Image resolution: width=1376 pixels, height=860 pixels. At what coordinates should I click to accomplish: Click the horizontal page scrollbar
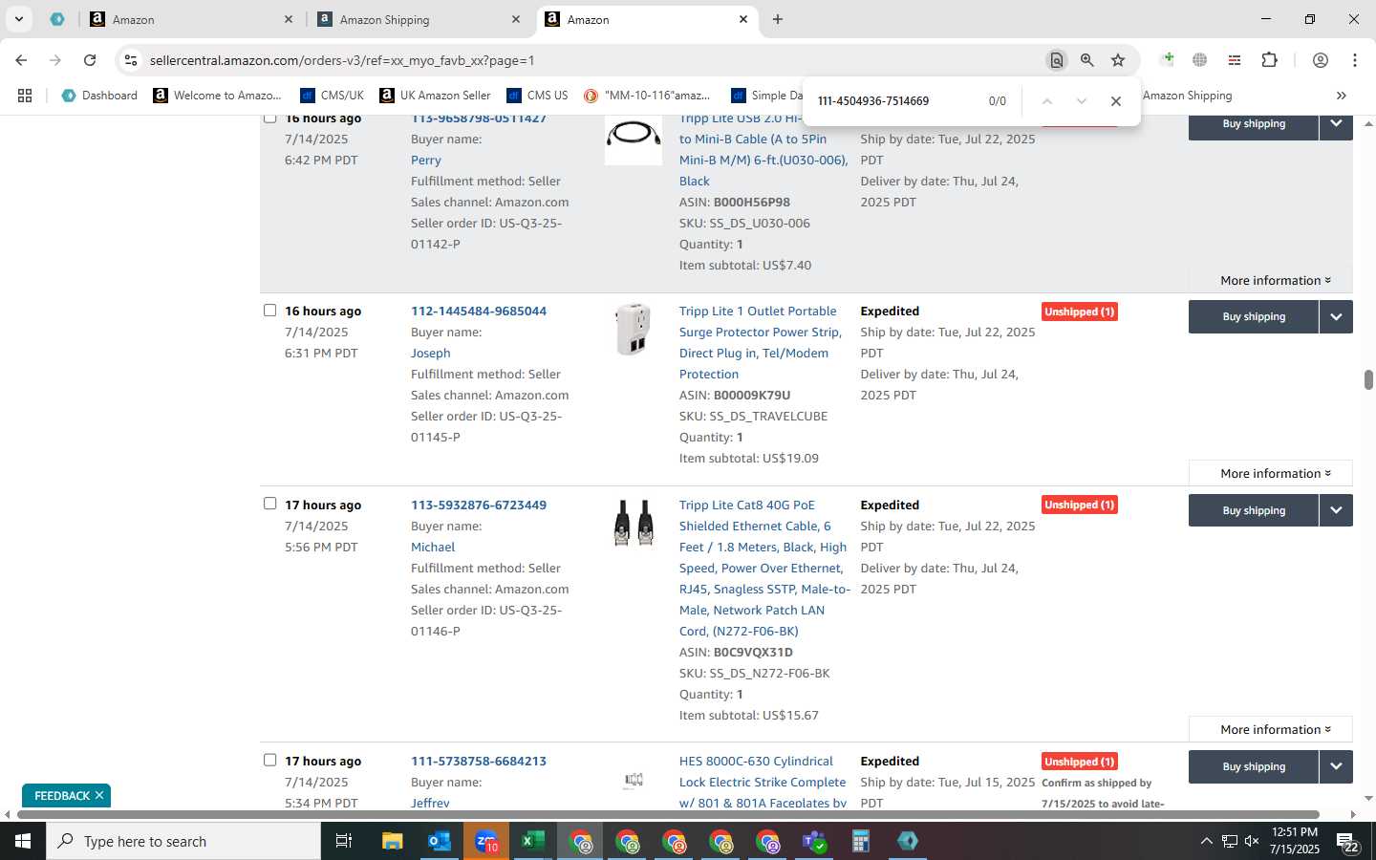click(669, 815)
